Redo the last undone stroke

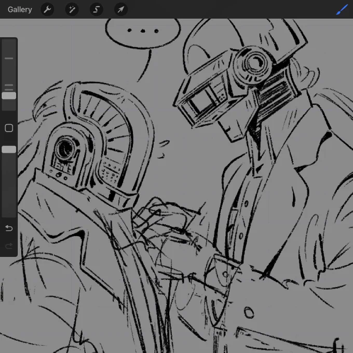pyautogui.click(x=9, y=246)
